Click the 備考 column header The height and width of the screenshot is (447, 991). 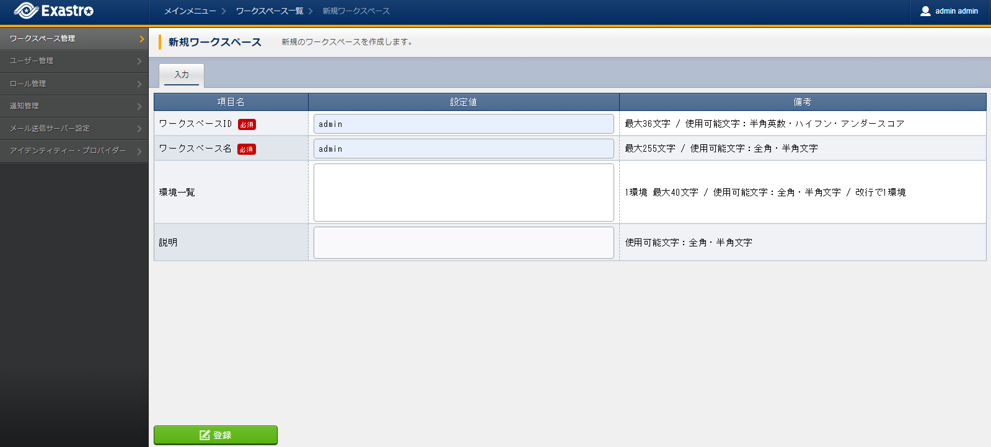coord(803,102)
